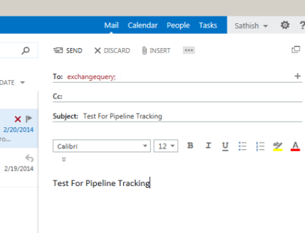Open the help question mark
Screen dimensions: 305x233
pos(302,26)
